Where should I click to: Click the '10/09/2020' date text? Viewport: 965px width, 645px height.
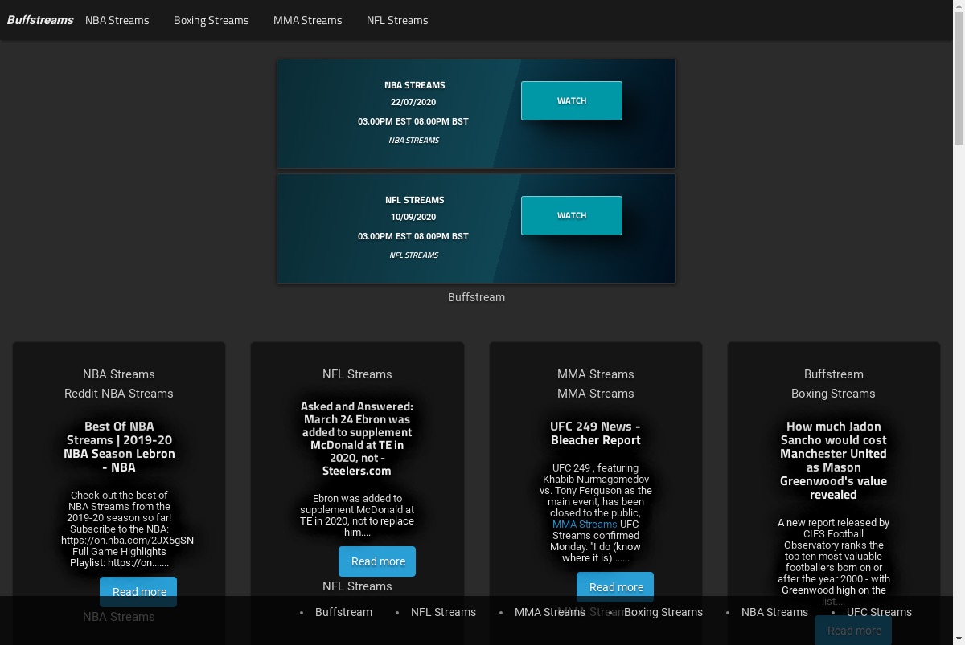point(413,217)
